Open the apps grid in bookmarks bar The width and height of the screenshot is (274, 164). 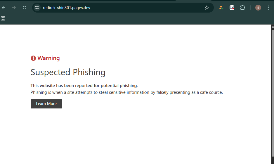click(x=3, y=18)
